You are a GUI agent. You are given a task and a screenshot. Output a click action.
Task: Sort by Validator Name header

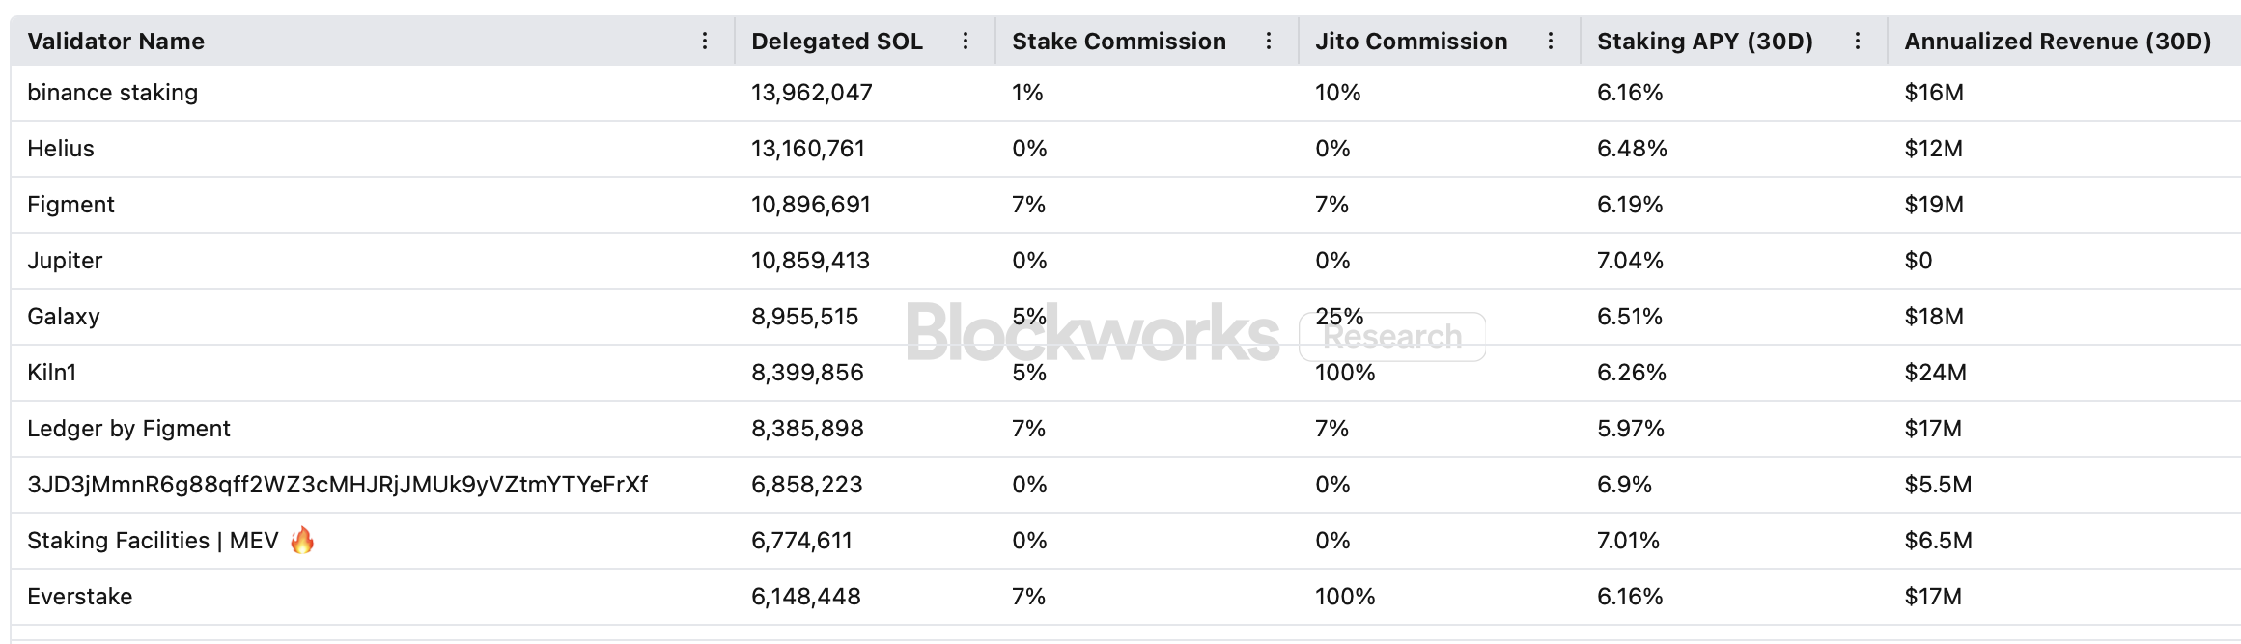coord(116,42)
